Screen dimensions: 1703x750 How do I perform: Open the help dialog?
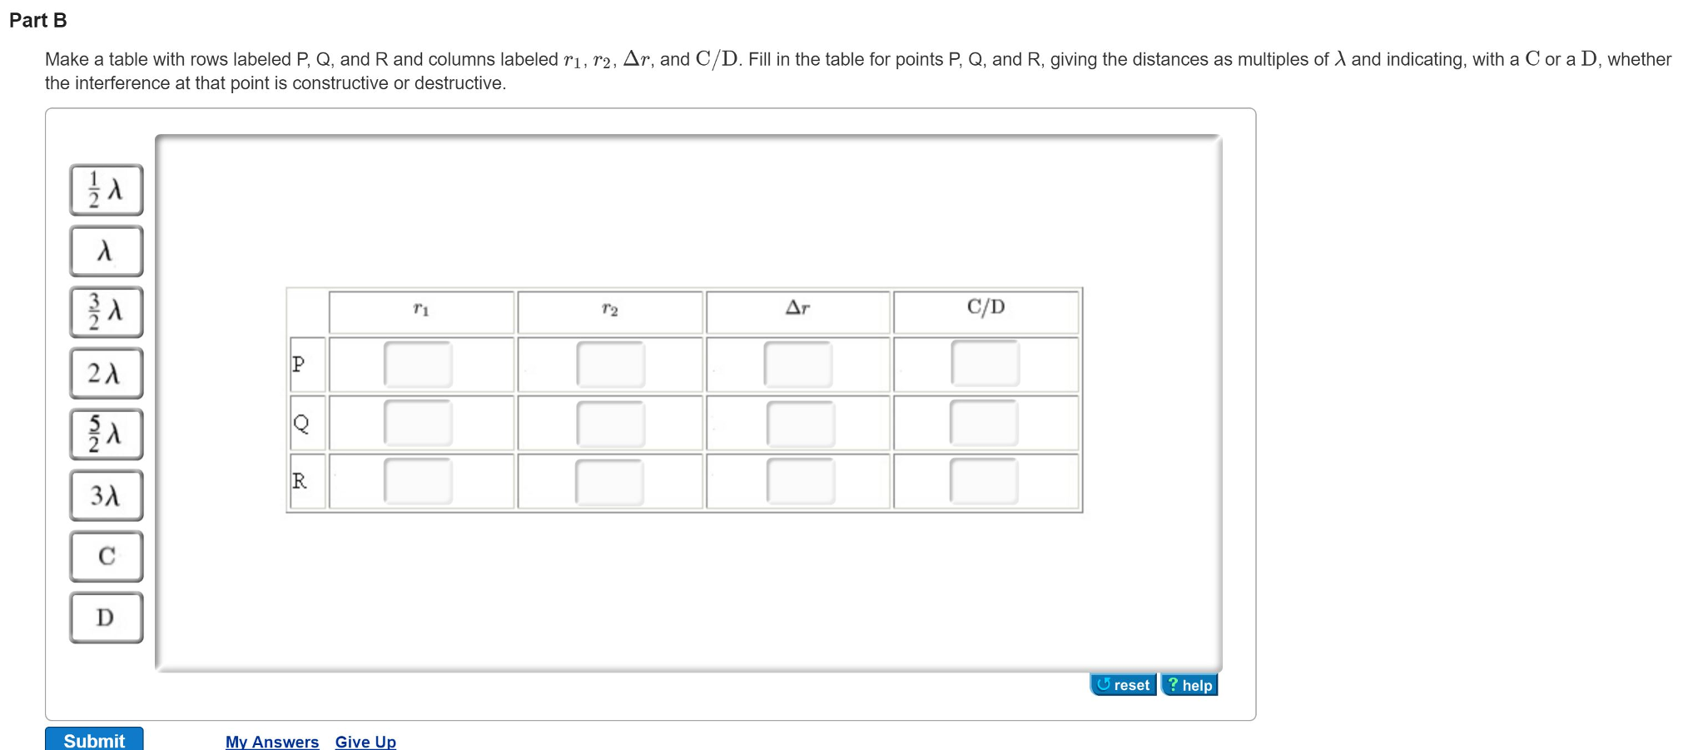click(1189, 684)
